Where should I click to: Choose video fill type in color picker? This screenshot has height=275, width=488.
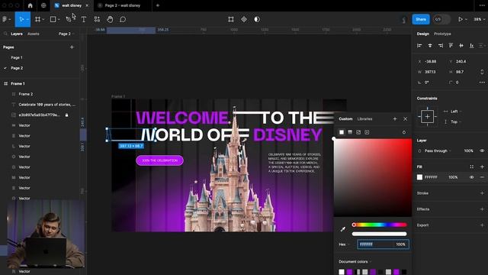click(x=367, y=132)
